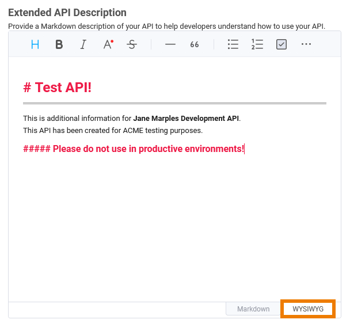350x327 pixels.
Task: Insert a horizontal line
Action: 170,44
